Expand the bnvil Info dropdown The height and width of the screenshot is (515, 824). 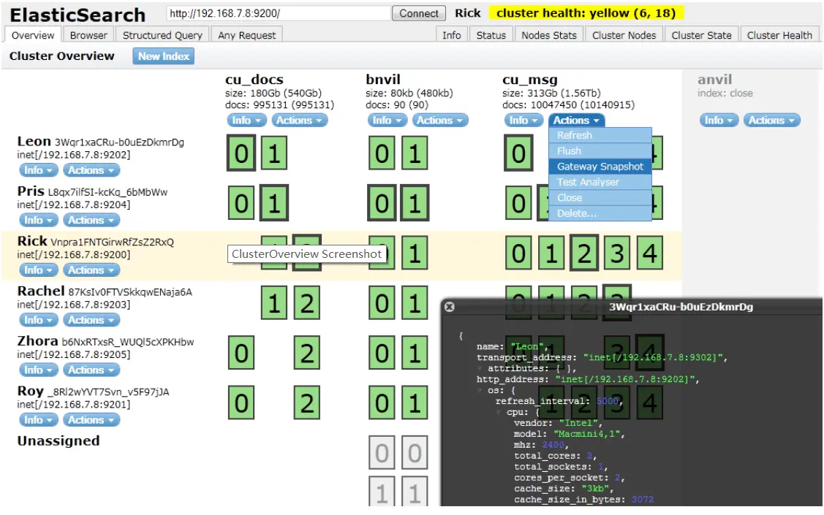click(387, 121)
